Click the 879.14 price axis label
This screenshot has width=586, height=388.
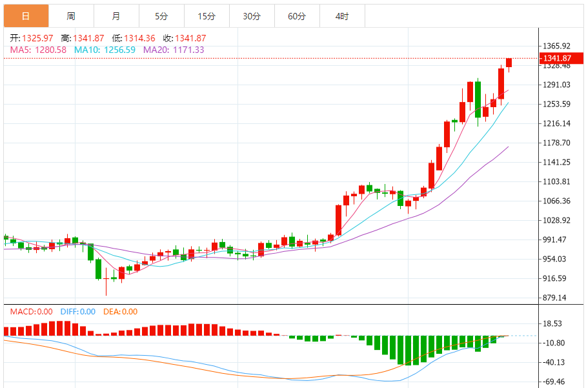[x=554, y=298]
